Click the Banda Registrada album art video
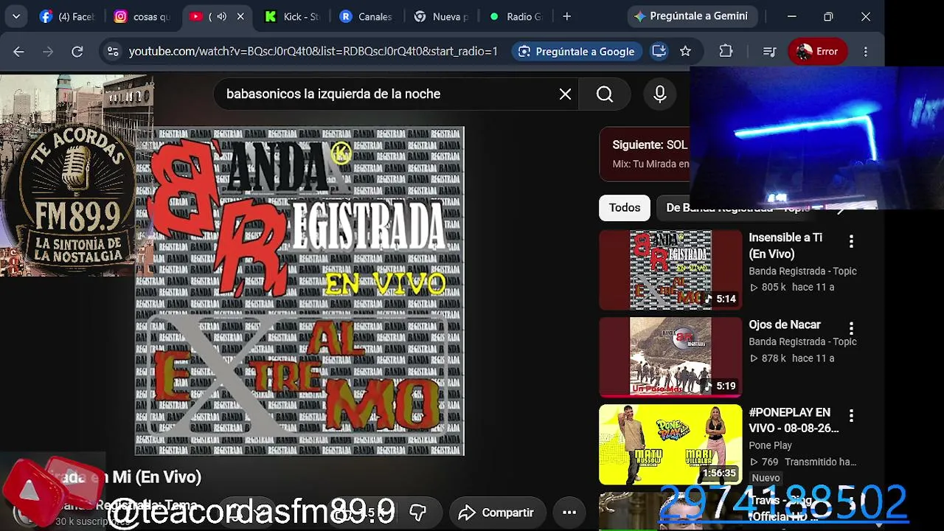Image resolution: width=944 pixels, height=531 pixels. (299, 291)
